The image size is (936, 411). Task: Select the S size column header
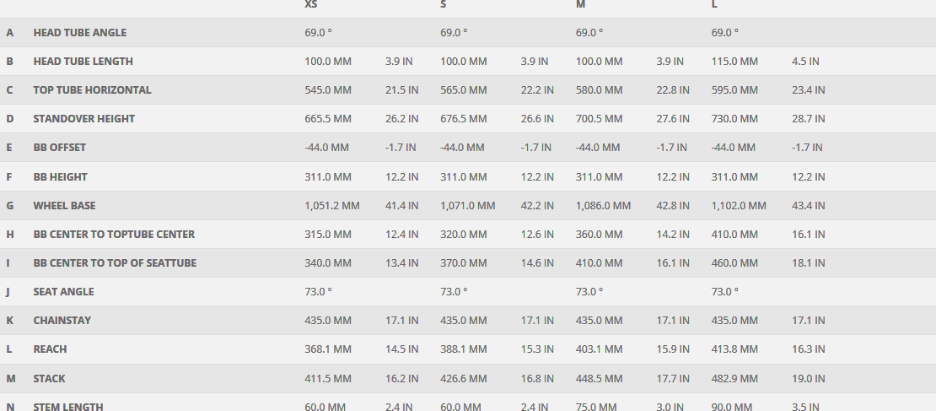pyautogui.click(x=444, y=5)
